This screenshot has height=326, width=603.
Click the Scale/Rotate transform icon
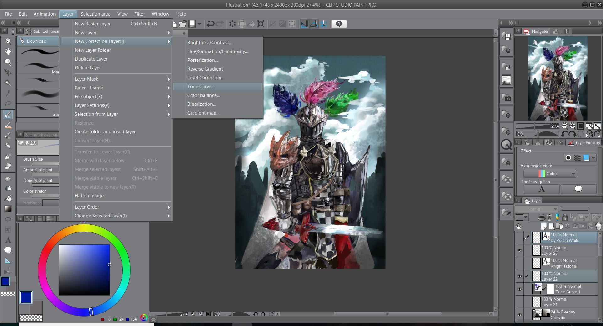[x=261, y=24]
